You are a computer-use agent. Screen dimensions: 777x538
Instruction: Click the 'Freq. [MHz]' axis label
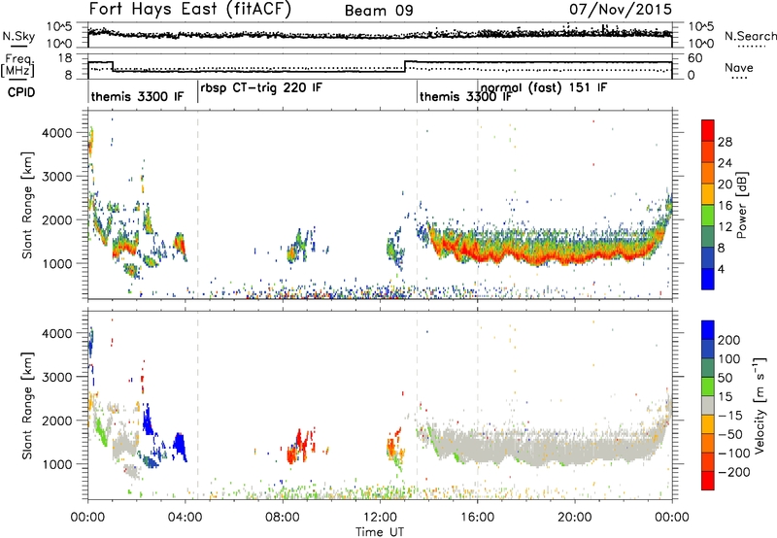coord(18,65)
